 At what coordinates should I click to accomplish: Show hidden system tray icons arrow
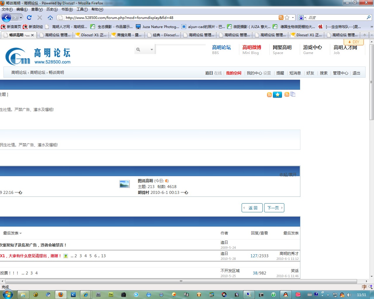pyautogui.click(x=328, y=295)
